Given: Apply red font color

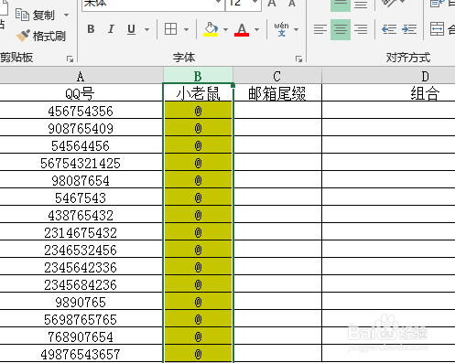Looking at the screenshot, I should (x=242, y=29).
